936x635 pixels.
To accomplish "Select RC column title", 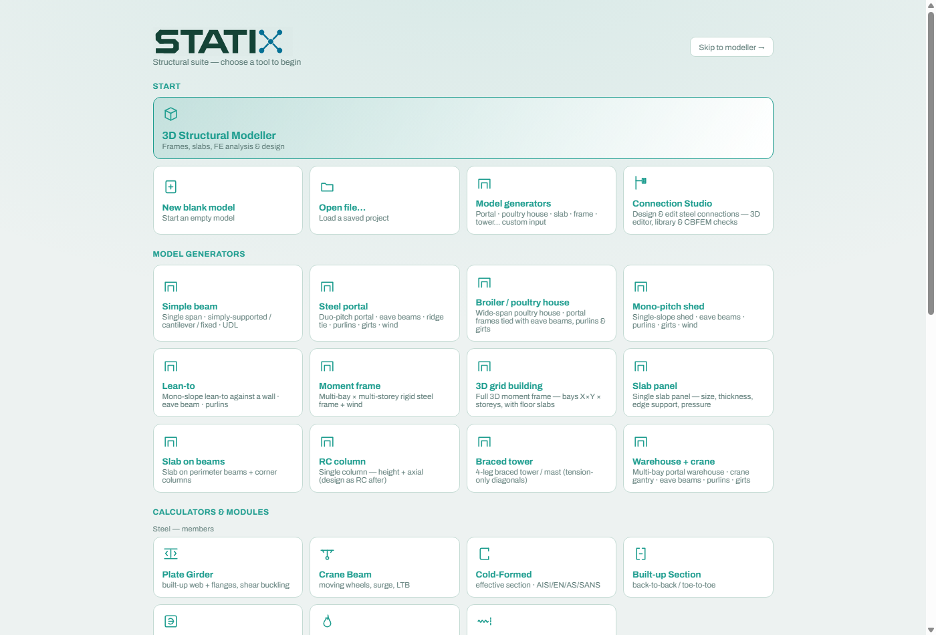I will tap(342, 461).
